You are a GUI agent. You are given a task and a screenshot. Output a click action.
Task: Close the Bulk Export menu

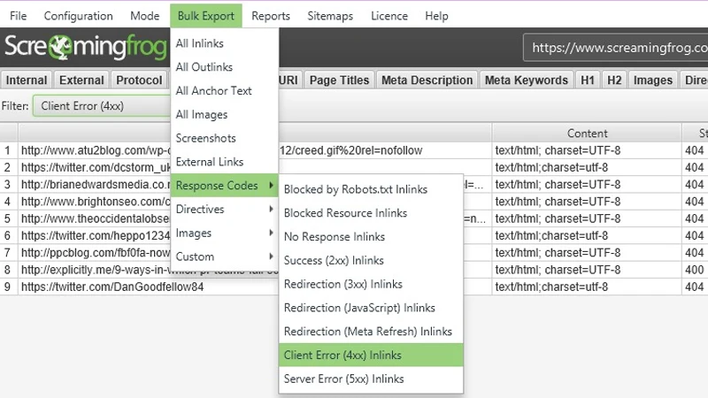(x=206, y=16)
